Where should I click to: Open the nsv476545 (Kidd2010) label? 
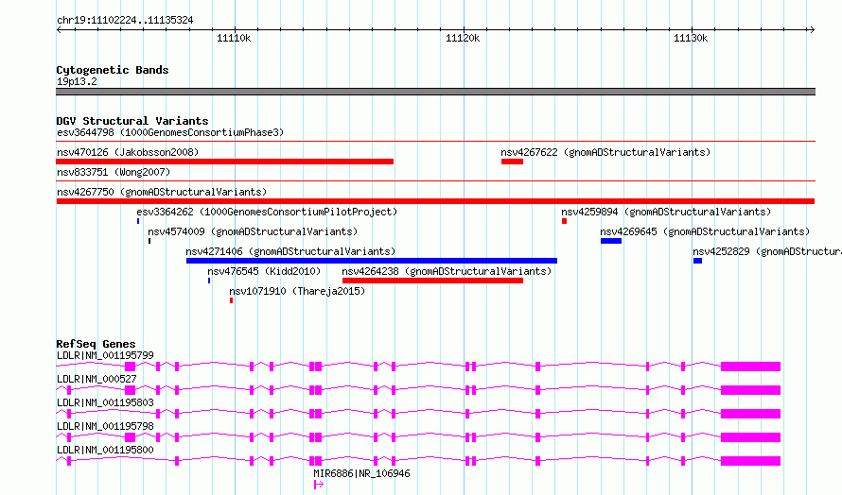tap(264, 271)
